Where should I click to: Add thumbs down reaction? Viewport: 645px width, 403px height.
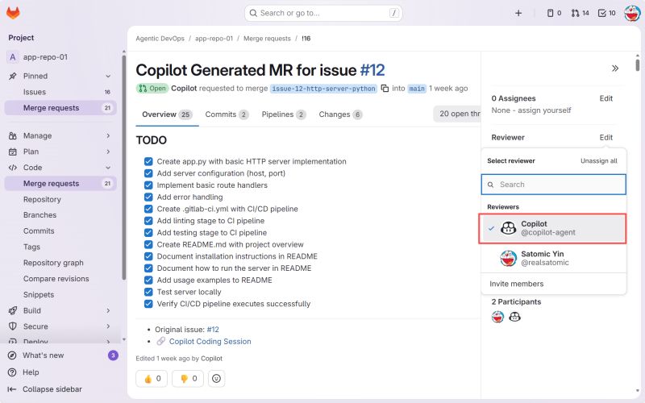coord(188,379)
